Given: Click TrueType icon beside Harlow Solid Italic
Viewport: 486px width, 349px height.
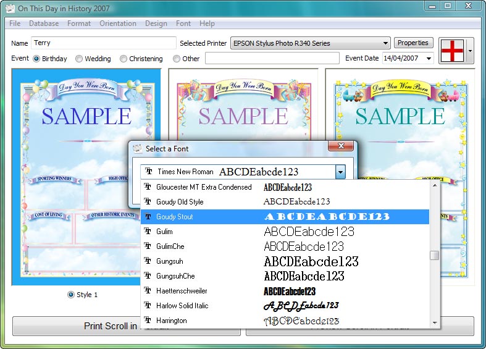Looking at the screenshot, I should pos(148,306).
